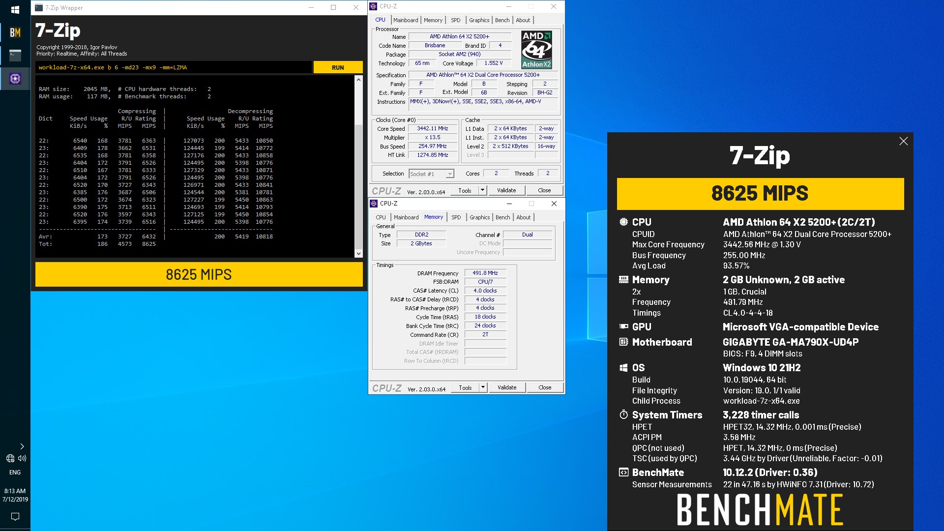The image size is (944, 531).
Task: Open the Socket #1 selection dropdown
Action: (431, 174)
